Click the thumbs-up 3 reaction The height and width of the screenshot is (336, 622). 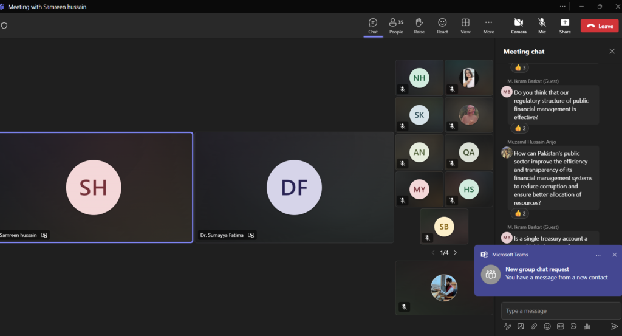tap(520, 67)
